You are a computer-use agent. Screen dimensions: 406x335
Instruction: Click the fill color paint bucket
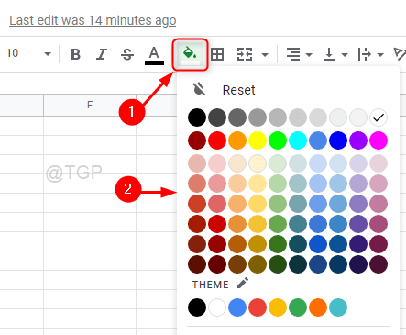tap(190, 54)
